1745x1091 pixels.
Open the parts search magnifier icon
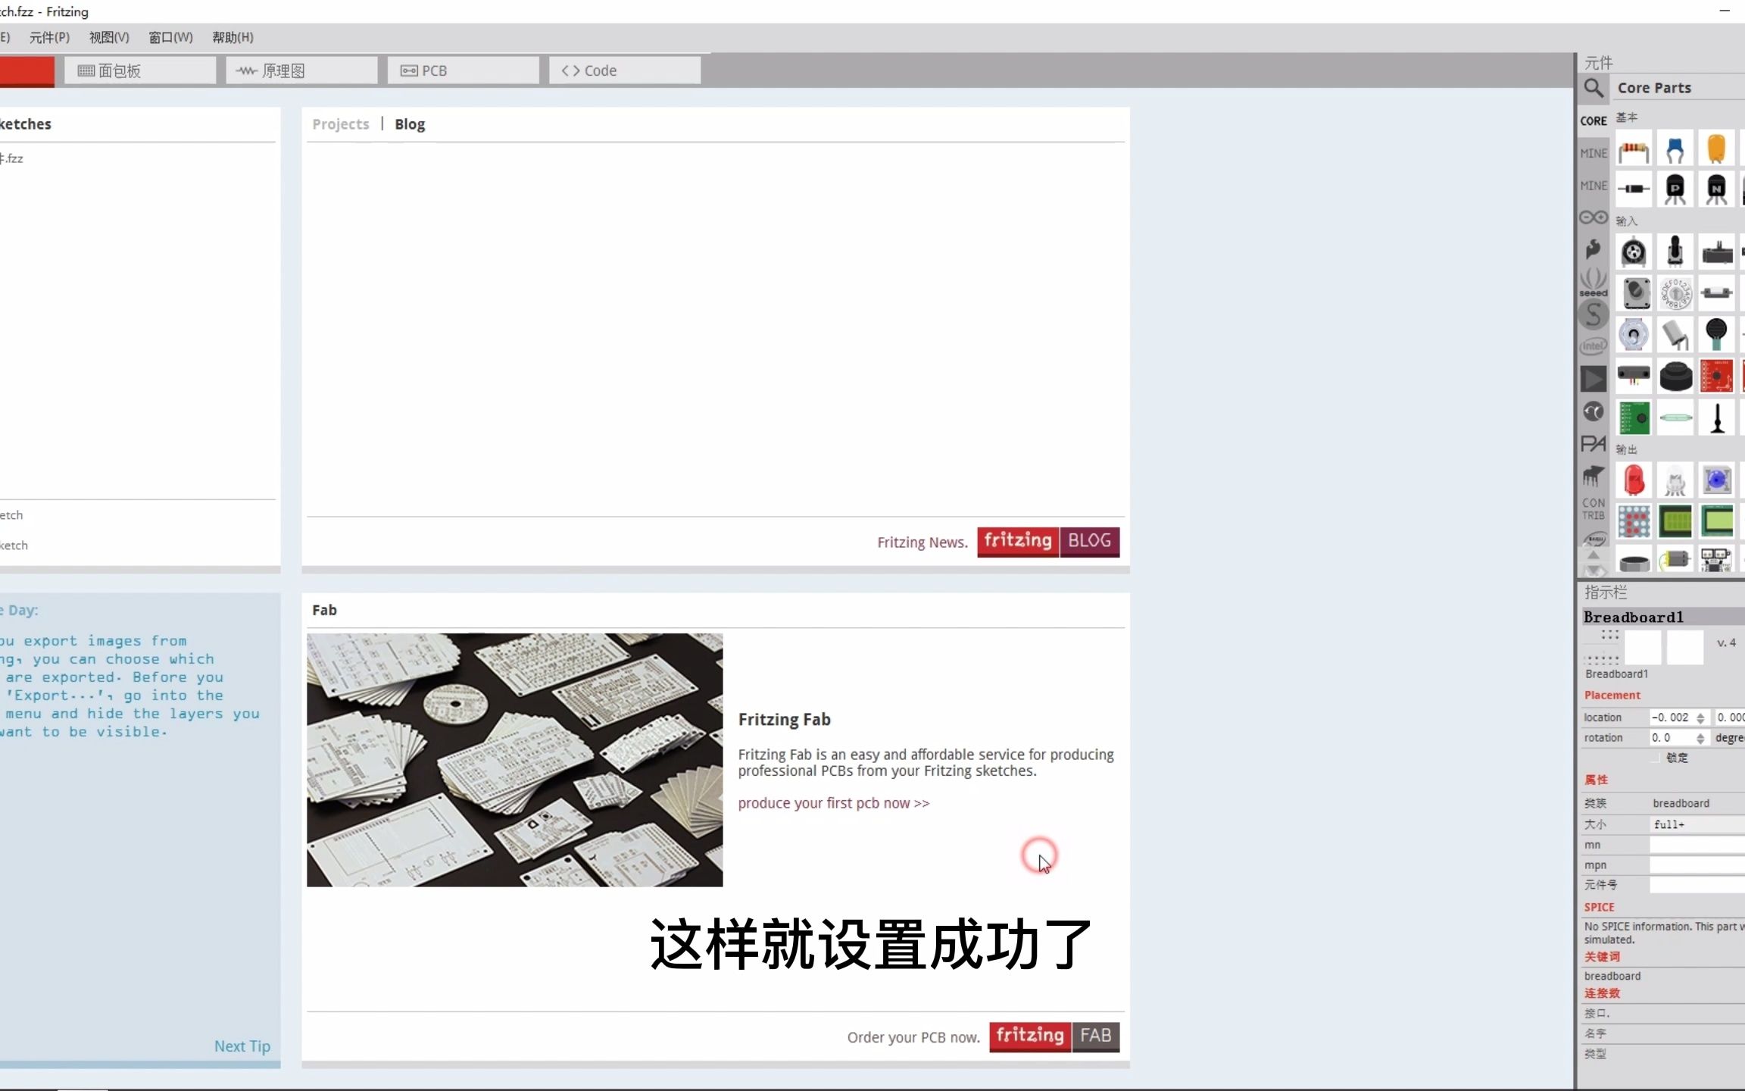1594,88
